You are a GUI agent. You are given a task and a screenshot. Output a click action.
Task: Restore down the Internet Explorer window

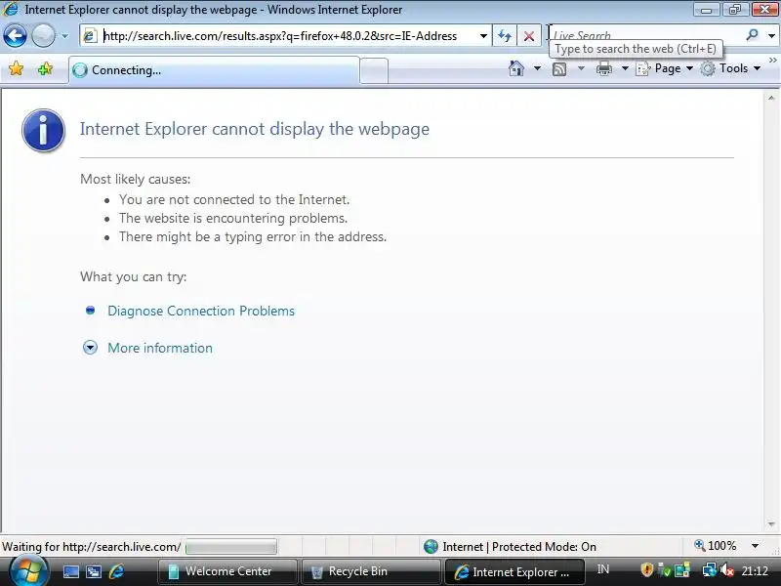[x=734, y=10]
